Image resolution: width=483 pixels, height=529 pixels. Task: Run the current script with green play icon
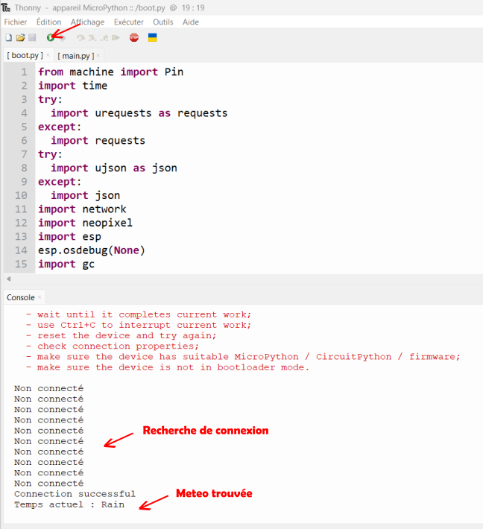coord(51,37)
